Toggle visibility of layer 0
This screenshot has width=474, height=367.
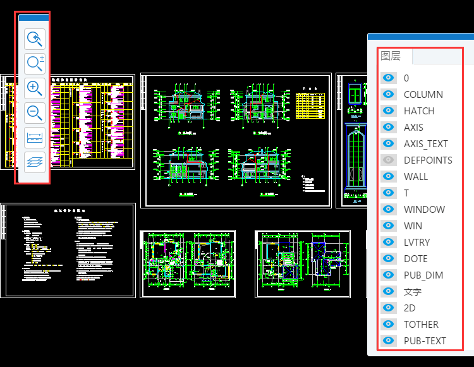[389, 78]
